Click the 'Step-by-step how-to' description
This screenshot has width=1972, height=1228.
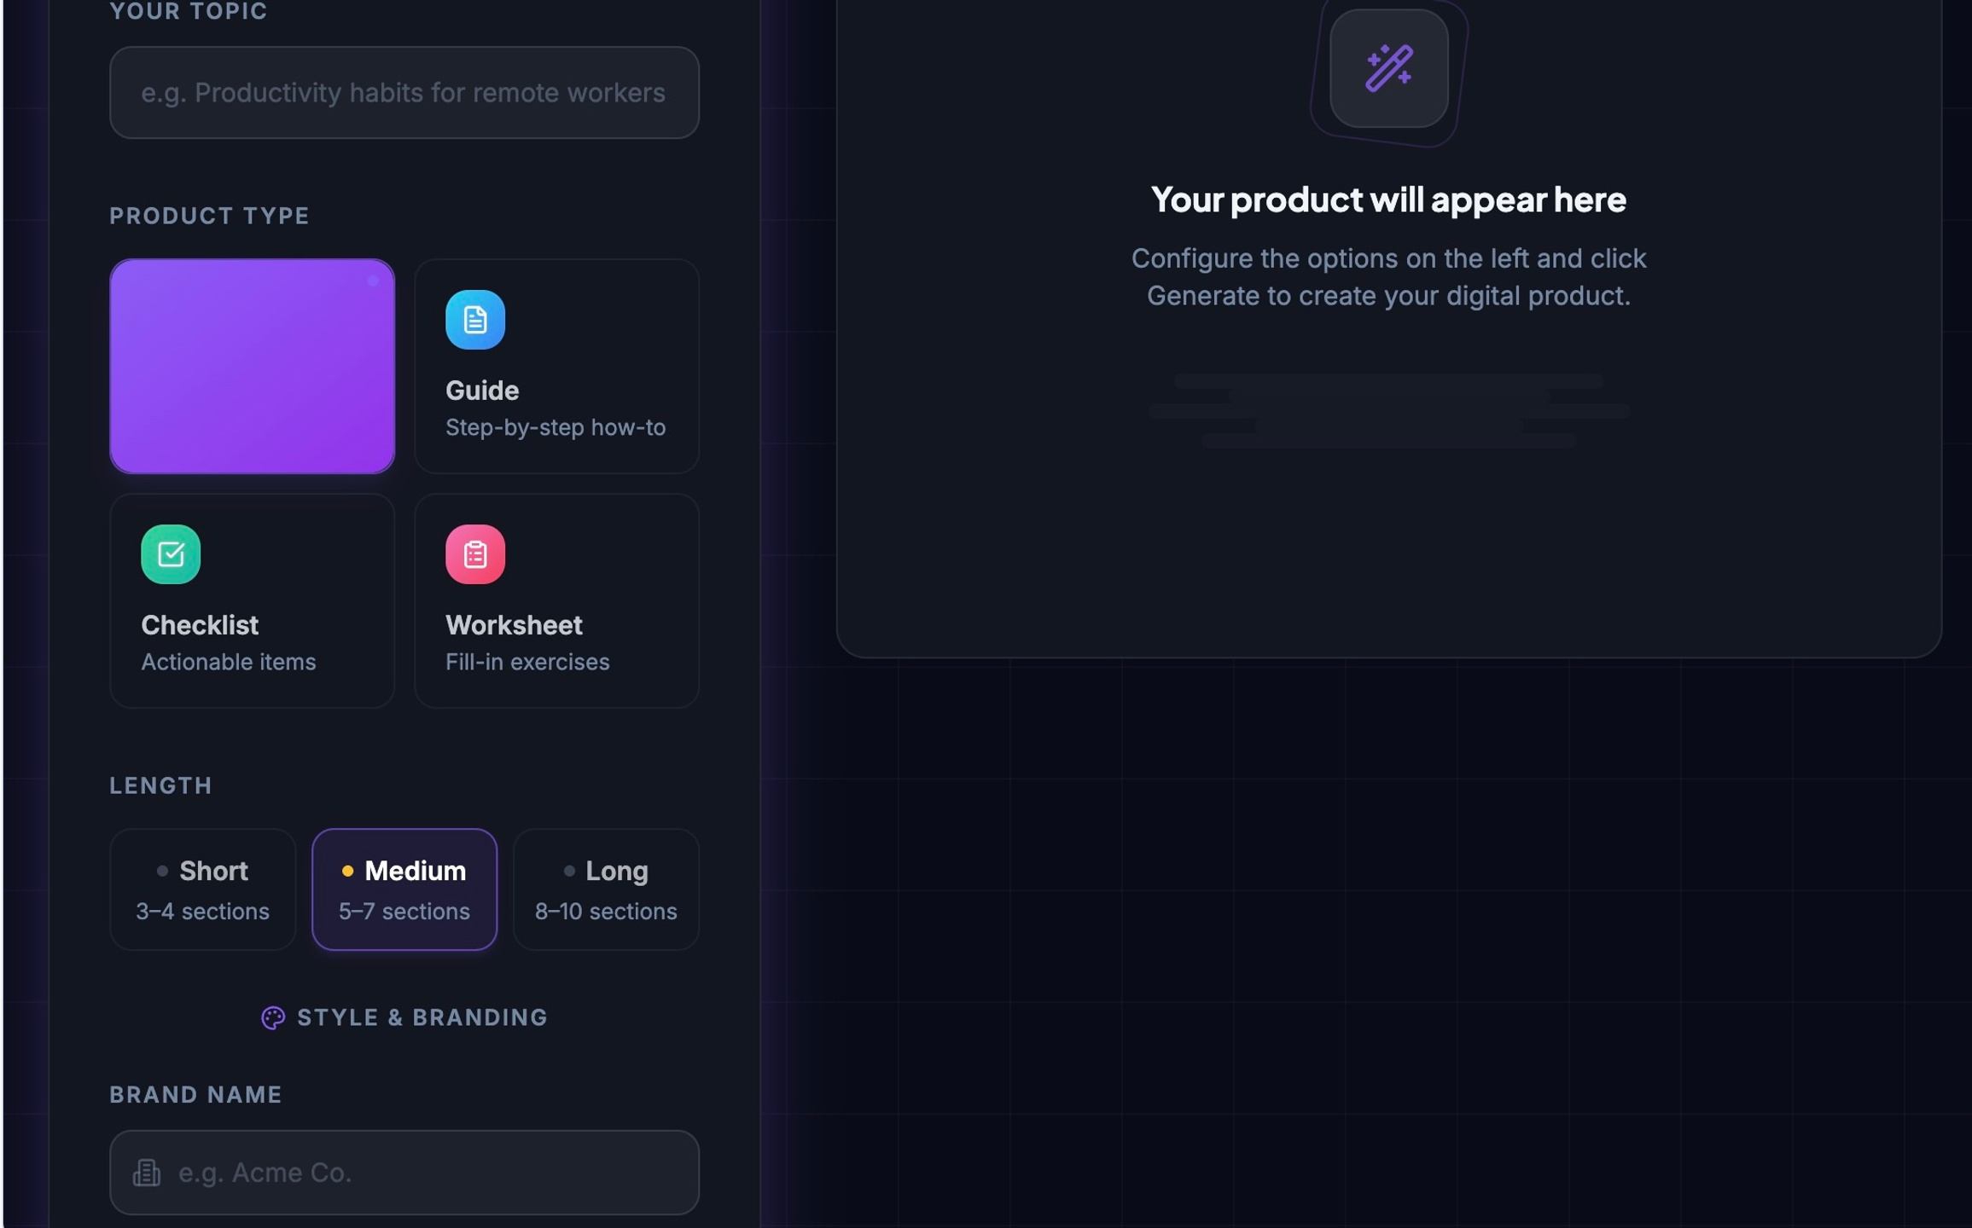[556, 427]
